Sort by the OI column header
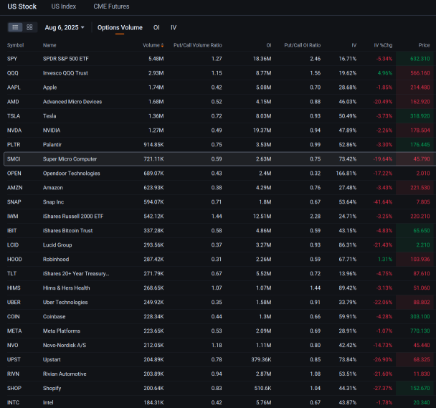Viewport: 436px width, 408px height. click(x=269, y=45)
